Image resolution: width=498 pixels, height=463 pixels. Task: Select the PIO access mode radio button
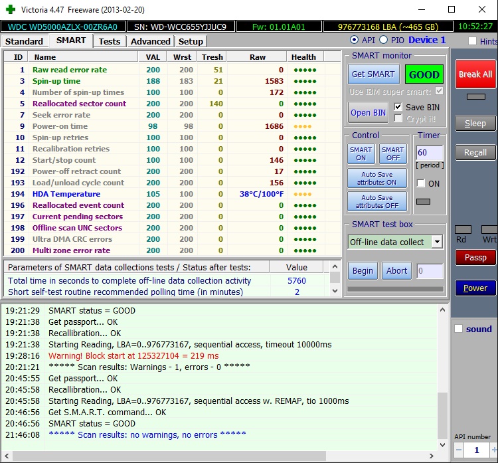tap(384, 40)
